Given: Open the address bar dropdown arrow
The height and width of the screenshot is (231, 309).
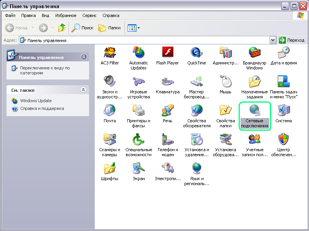Looking at the screenshot, I should click(x=273, y=40).
